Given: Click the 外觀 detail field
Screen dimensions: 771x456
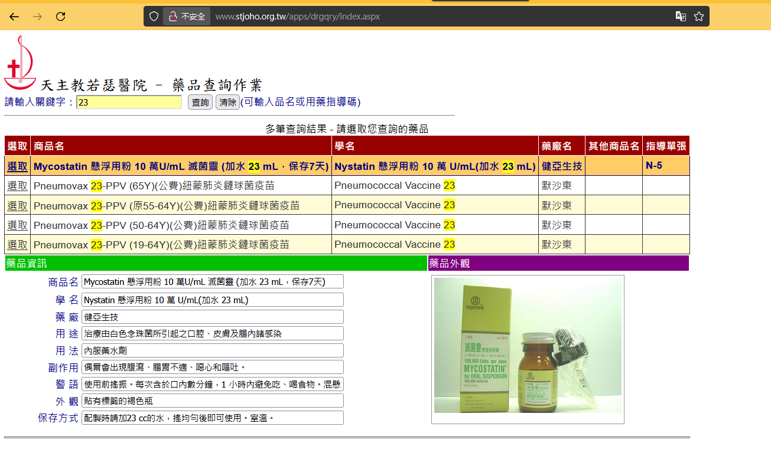Looking at the screenshot, I should [x=213, y=401].
